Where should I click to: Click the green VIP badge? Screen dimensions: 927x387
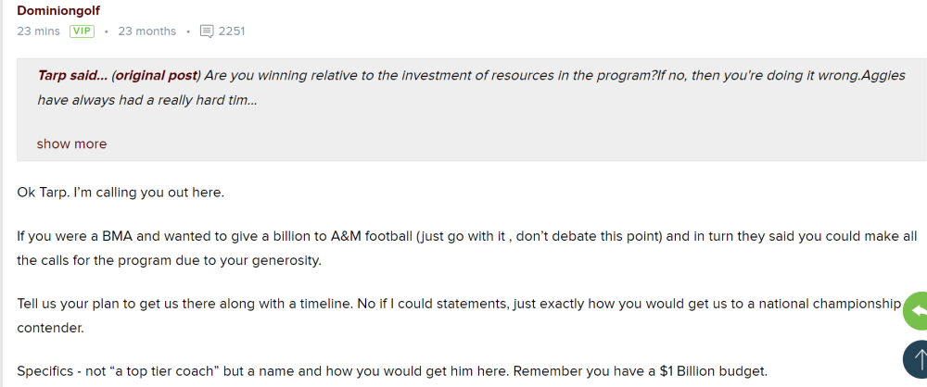tap(83, 31)
